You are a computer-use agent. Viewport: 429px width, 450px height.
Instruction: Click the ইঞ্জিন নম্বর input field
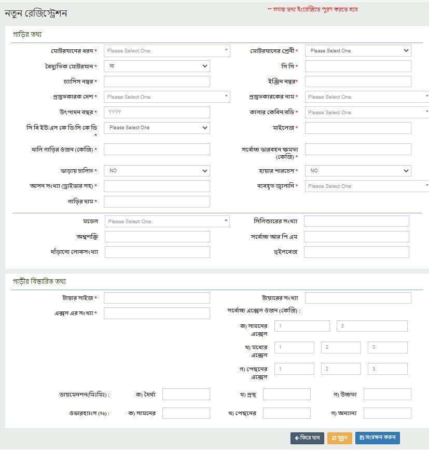coord(358,81)
